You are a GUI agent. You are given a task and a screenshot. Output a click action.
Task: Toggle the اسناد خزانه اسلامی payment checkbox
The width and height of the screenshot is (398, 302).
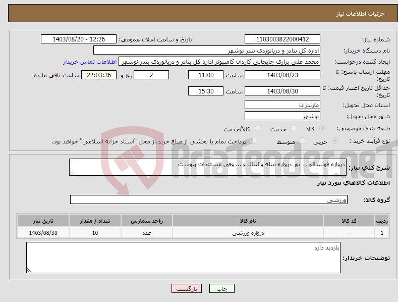tap(253, 140)
